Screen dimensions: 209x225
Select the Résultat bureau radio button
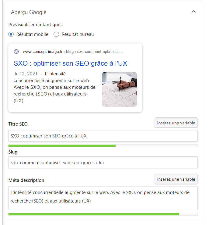pos(56,34)
